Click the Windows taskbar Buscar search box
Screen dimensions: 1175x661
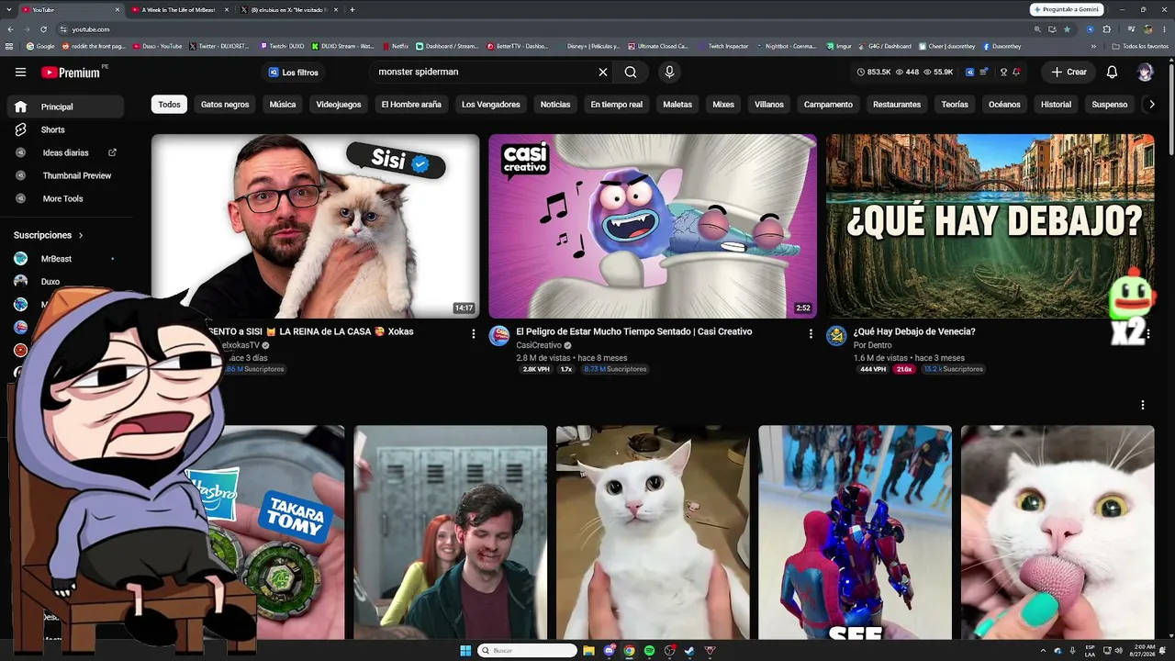click(528, 651)
